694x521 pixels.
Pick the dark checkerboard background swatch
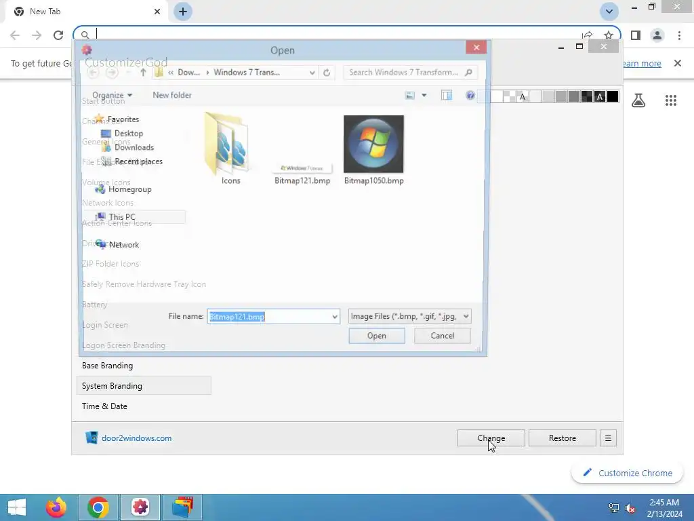587,96
